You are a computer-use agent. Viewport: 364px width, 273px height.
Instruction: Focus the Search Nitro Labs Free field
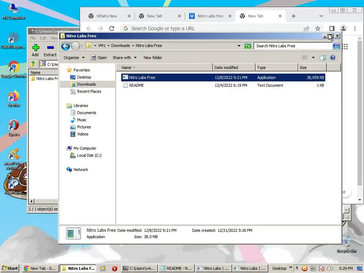(x=293, y=46)
